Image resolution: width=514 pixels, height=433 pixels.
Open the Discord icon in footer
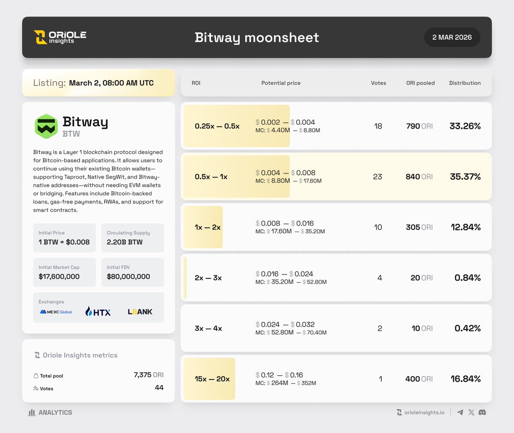482,412
